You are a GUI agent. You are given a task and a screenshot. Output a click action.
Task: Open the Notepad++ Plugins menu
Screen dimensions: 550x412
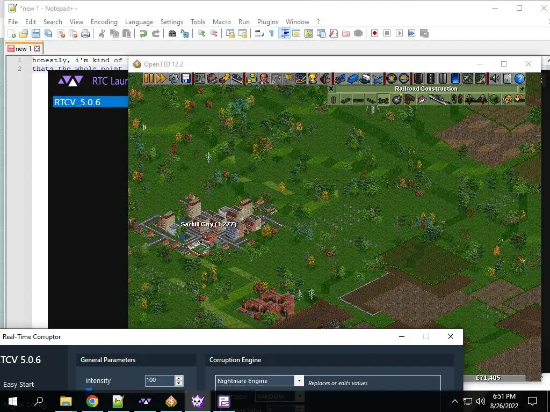click(x=267, y=21)
